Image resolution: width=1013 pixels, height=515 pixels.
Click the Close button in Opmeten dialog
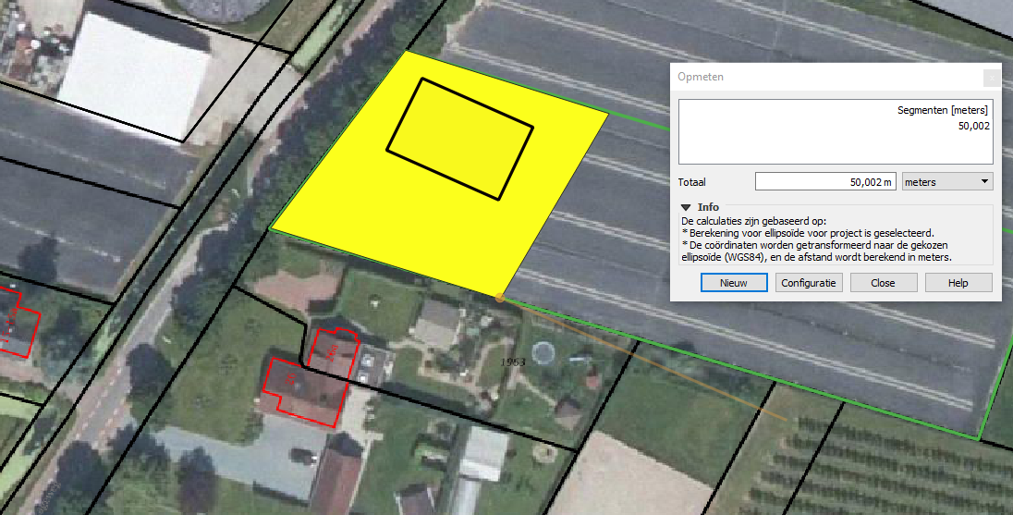tap(884, 282)
